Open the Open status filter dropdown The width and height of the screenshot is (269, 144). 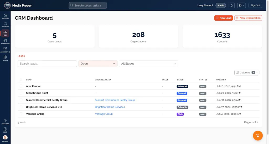98,64
